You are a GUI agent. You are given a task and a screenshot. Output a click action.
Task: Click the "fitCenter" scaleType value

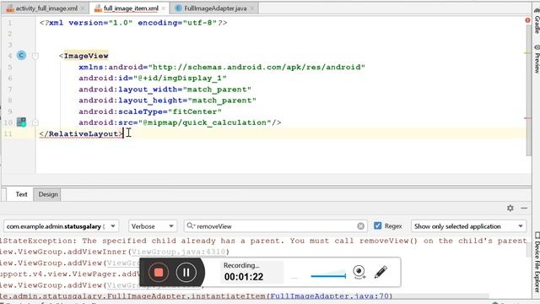tap(195, 111)
